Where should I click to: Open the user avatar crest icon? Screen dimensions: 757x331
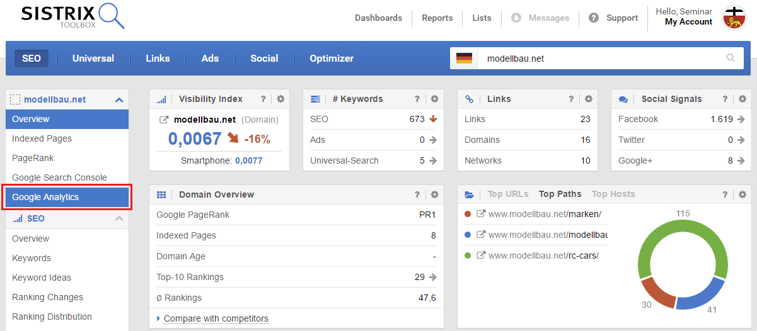coord(734,18)
